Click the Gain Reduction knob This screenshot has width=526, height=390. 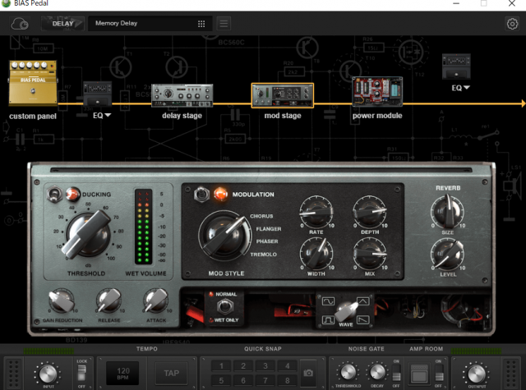click(x=62, y=301)
